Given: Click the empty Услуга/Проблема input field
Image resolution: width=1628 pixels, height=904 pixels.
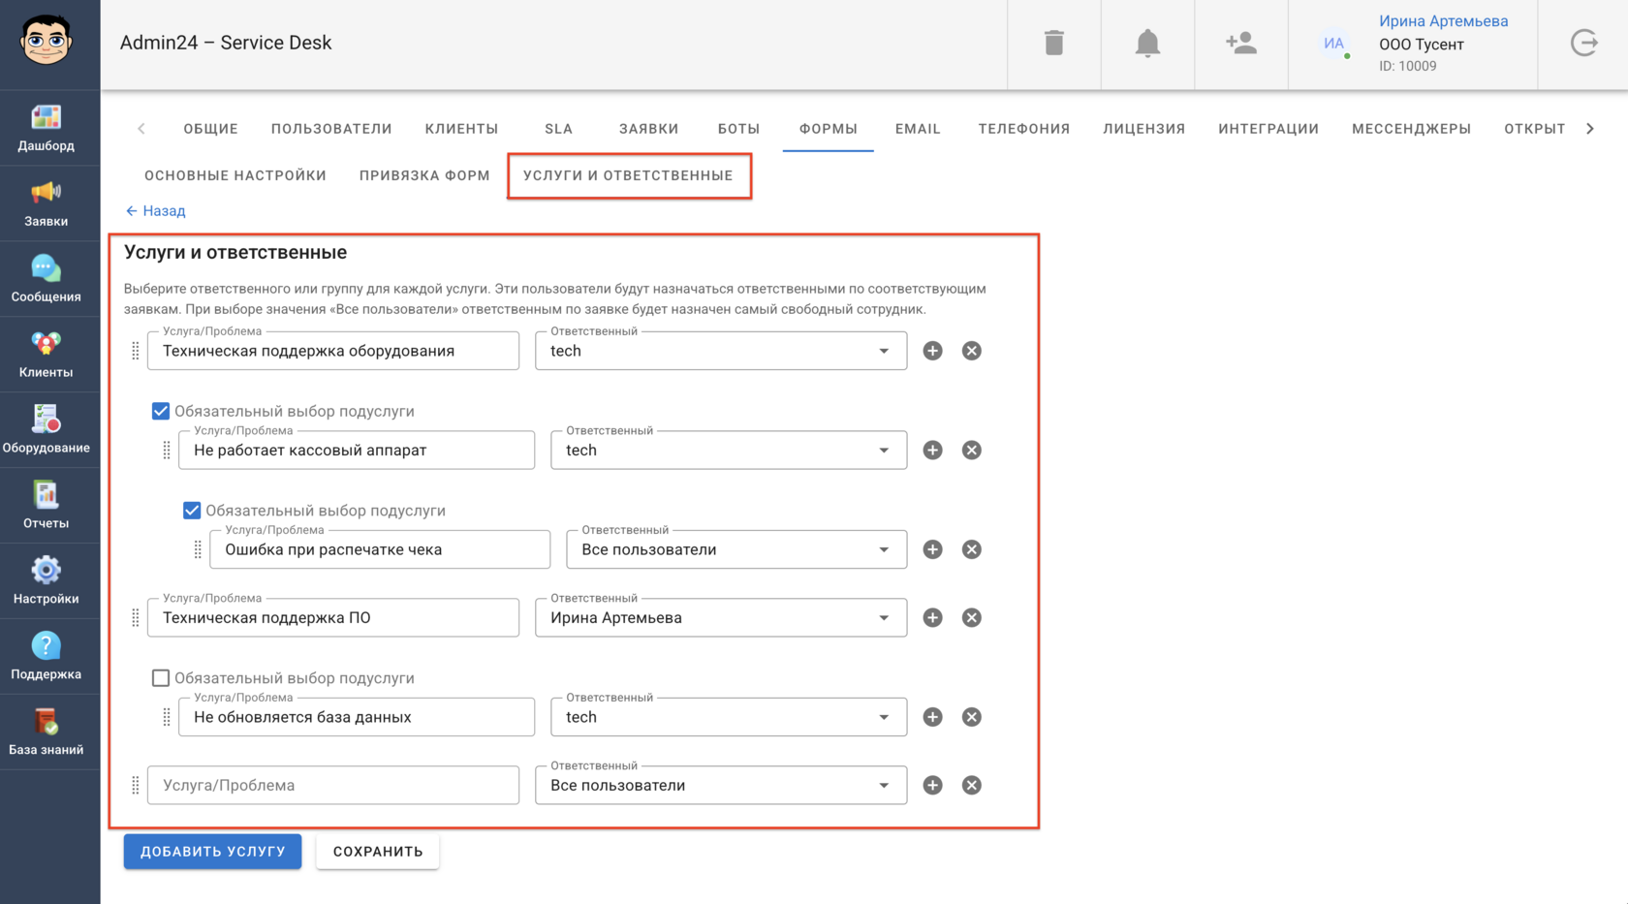Looking at the screenshot, I should (x=333, y=785).
